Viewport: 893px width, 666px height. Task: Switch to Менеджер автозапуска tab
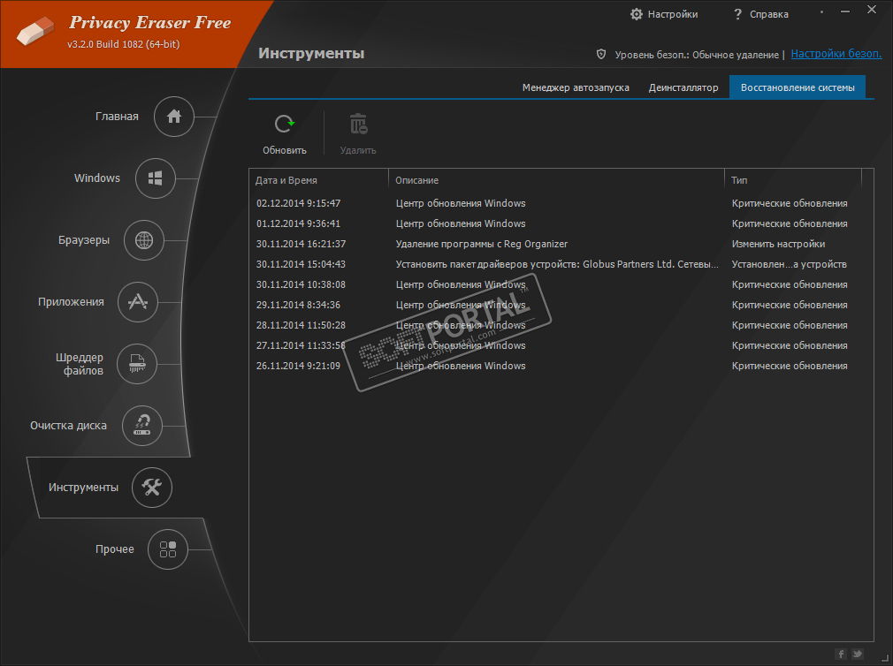(576, 87)
